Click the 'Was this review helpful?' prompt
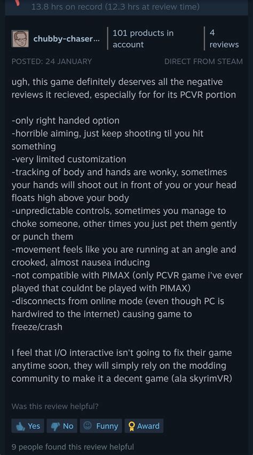The width and height of the screenshot is (253, 455). pos(55,406)
